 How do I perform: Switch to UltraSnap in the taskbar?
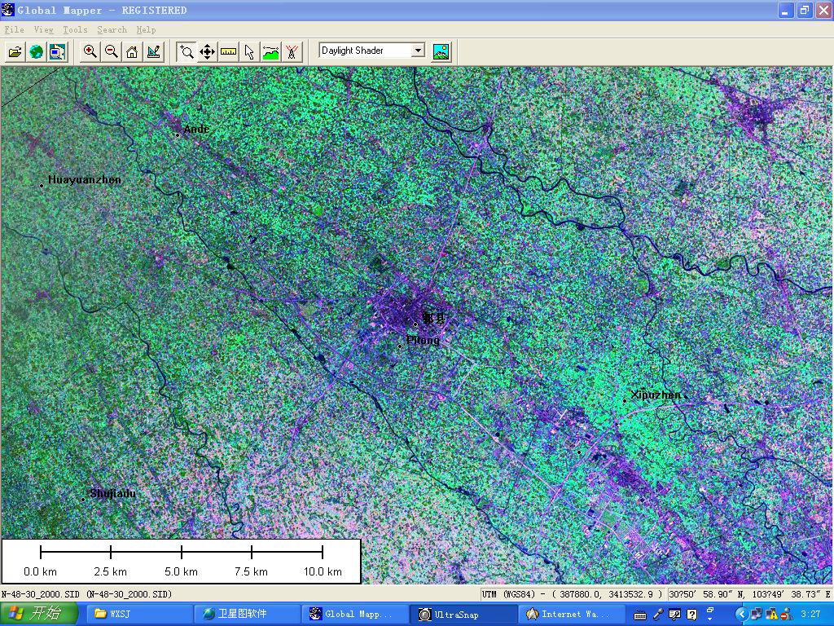point(463,614)
